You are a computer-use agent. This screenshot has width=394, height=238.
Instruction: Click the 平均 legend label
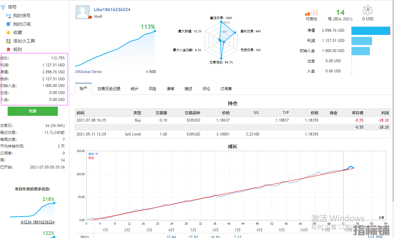tap(91, 158)
